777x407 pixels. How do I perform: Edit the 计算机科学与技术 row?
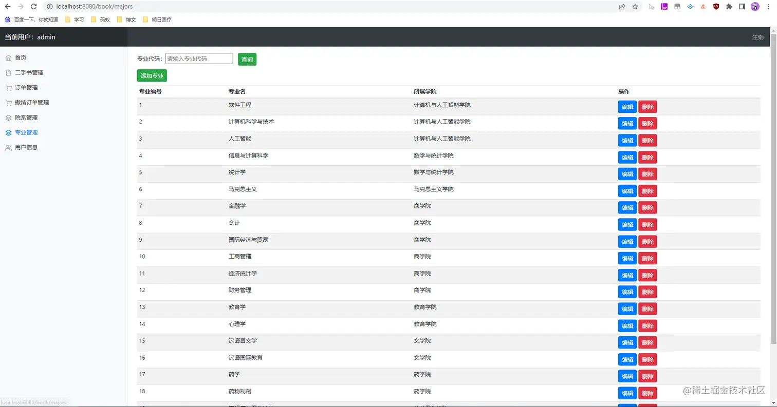click(627, 124)
